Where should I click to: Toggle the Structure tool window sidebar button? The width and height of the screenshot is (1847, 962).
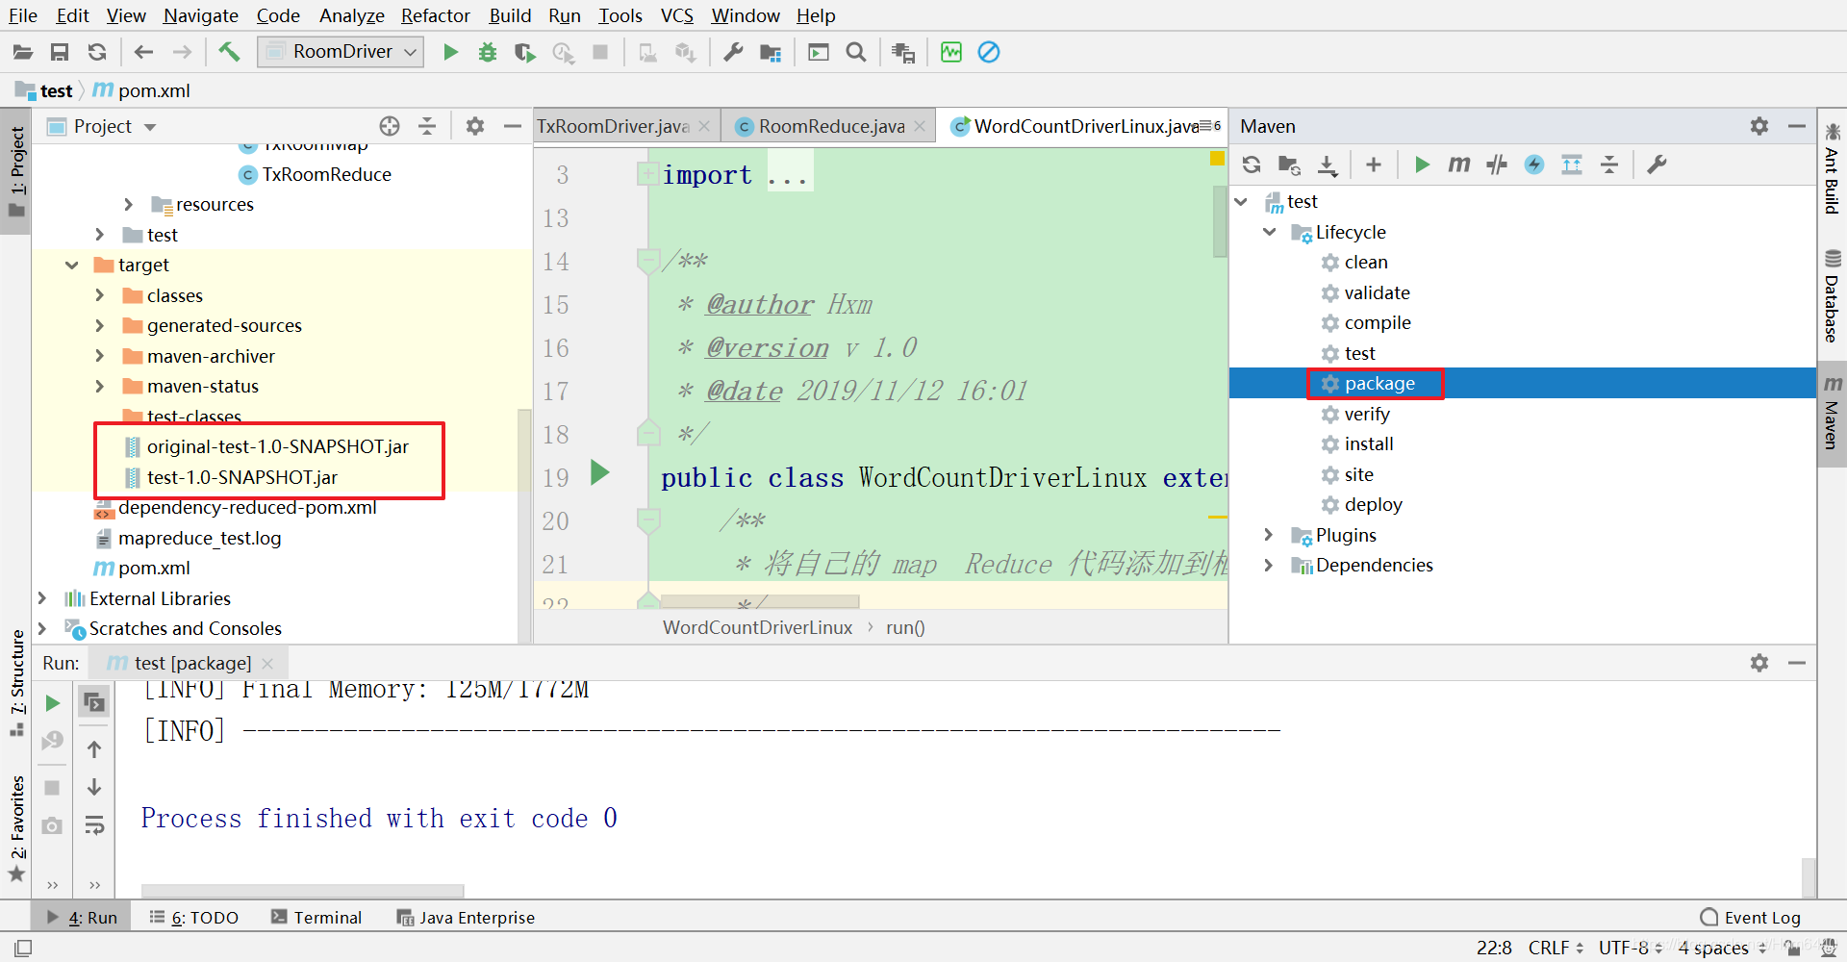point(16,683)
